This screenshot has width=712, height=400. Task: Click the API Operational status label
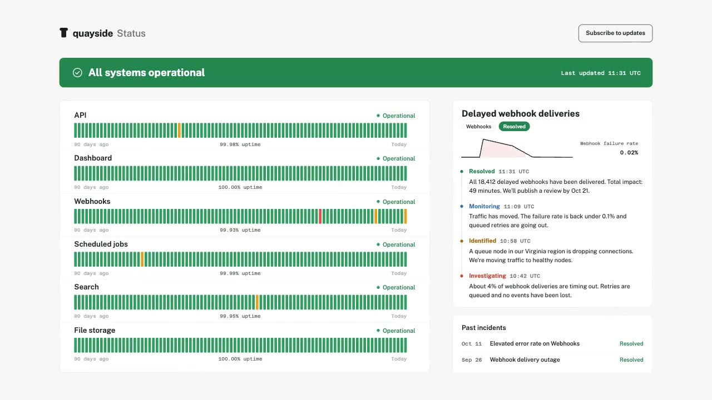[x=396, y=116]
